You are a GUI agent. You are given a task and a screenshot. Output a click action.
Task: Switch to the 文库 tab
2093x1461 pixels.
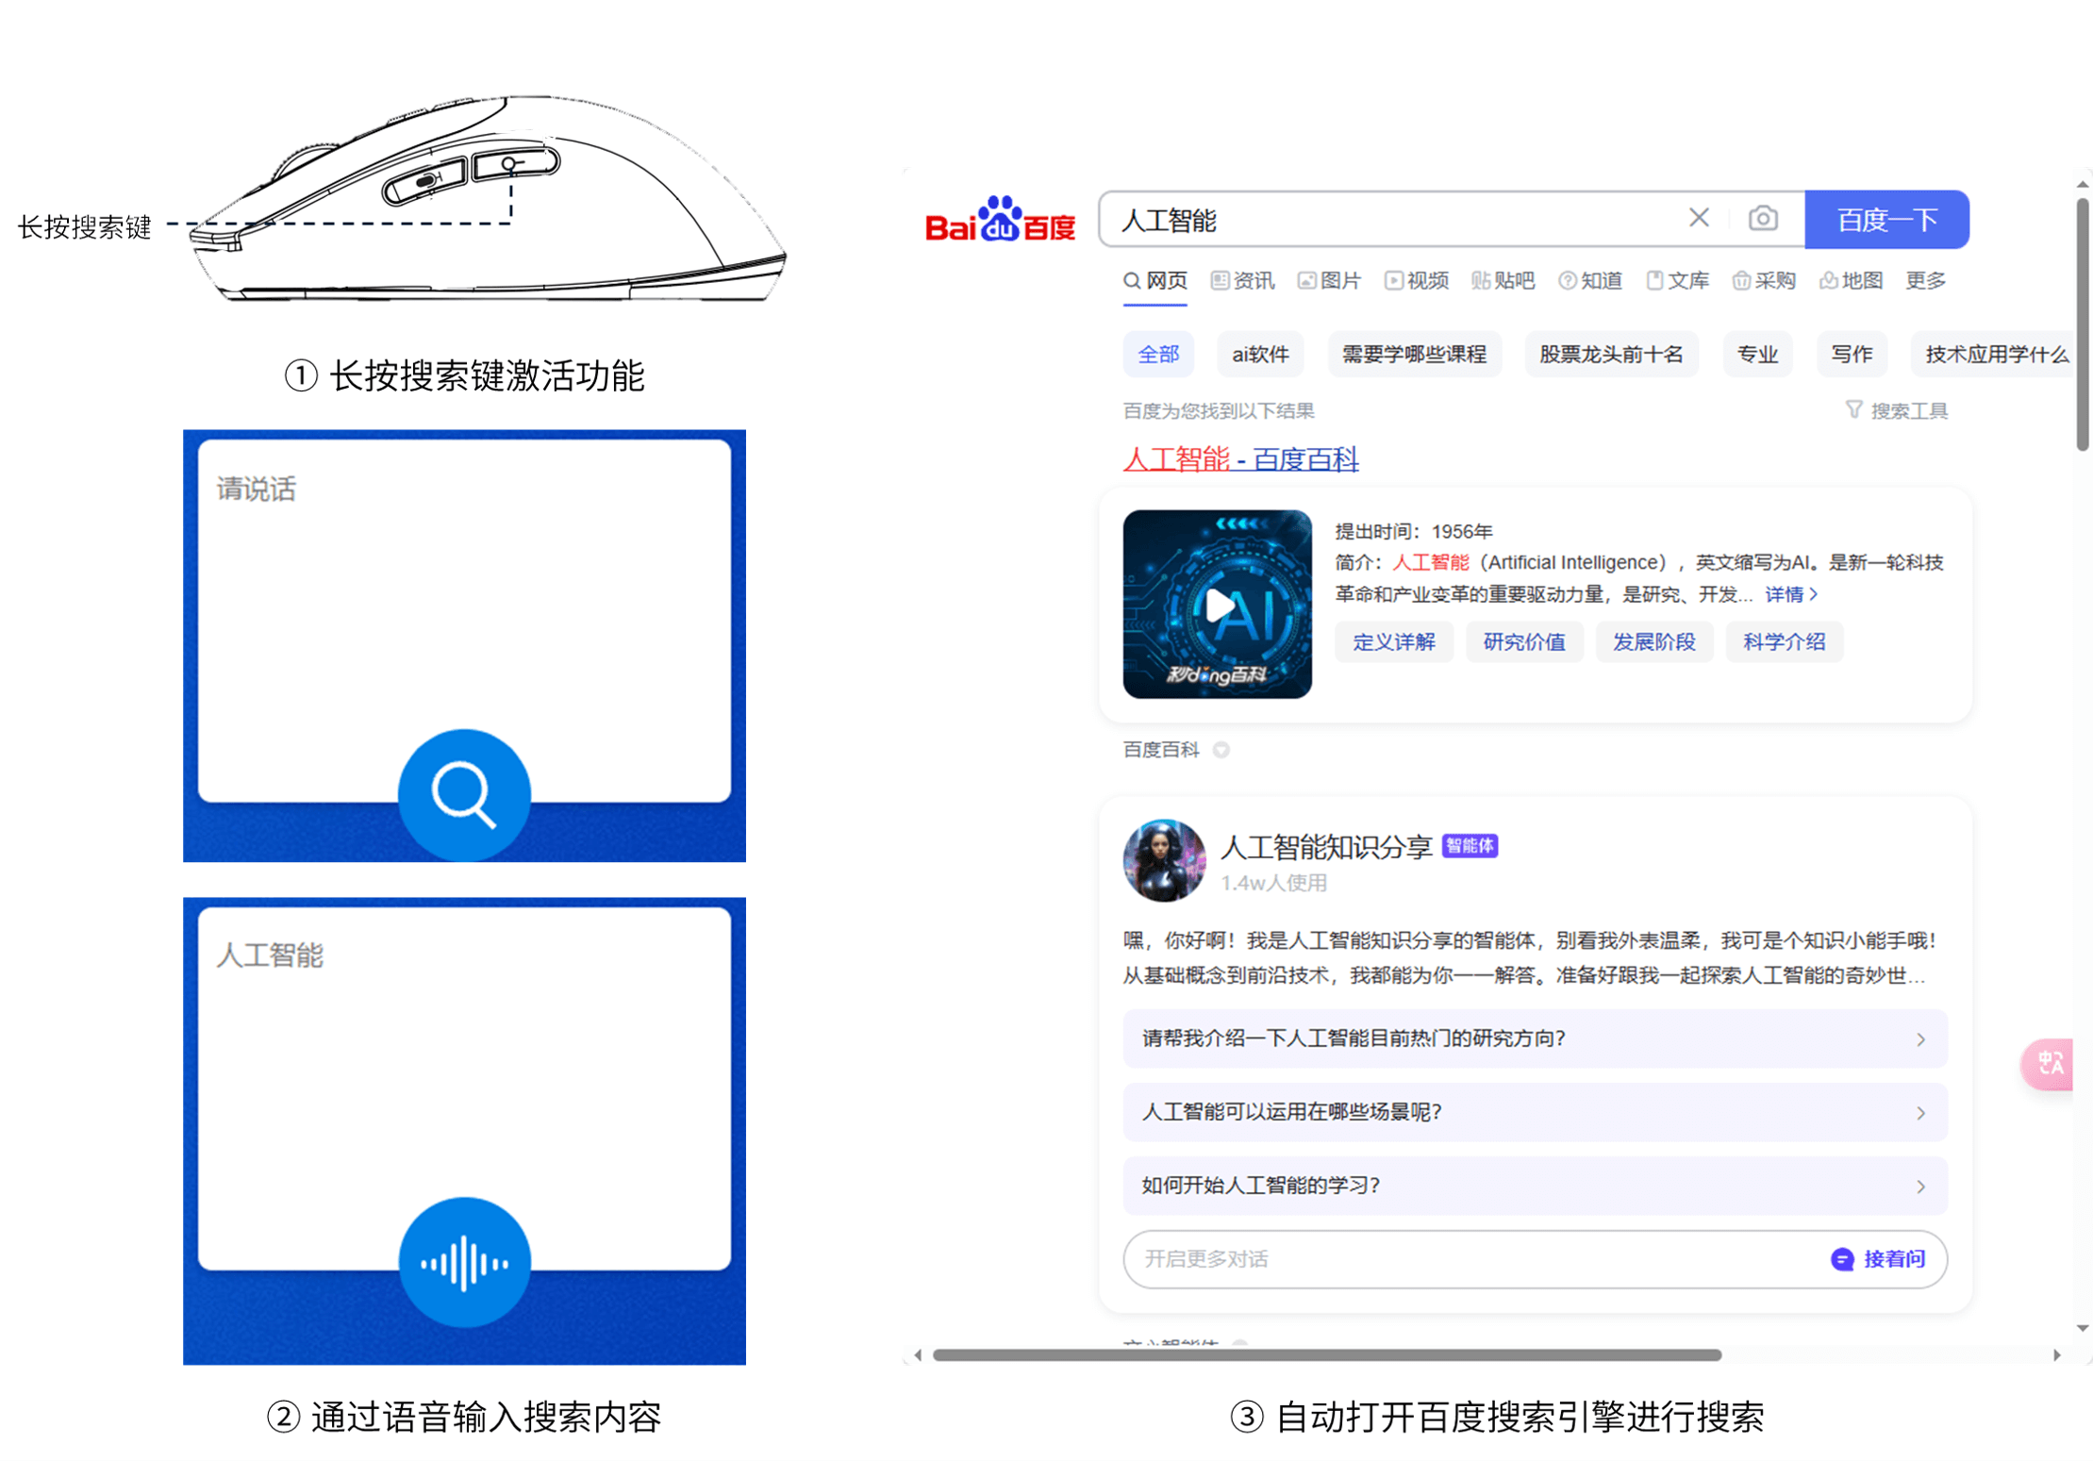[1677, 280]
